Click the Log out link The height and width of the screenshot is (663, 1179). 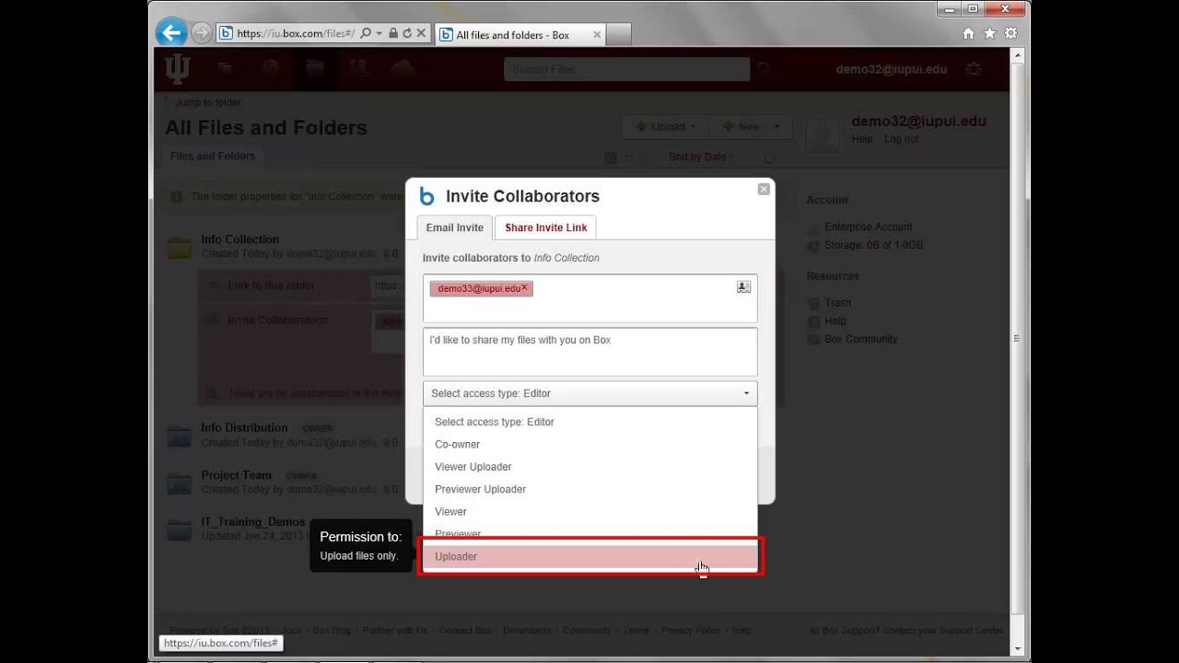pos(902,139)
